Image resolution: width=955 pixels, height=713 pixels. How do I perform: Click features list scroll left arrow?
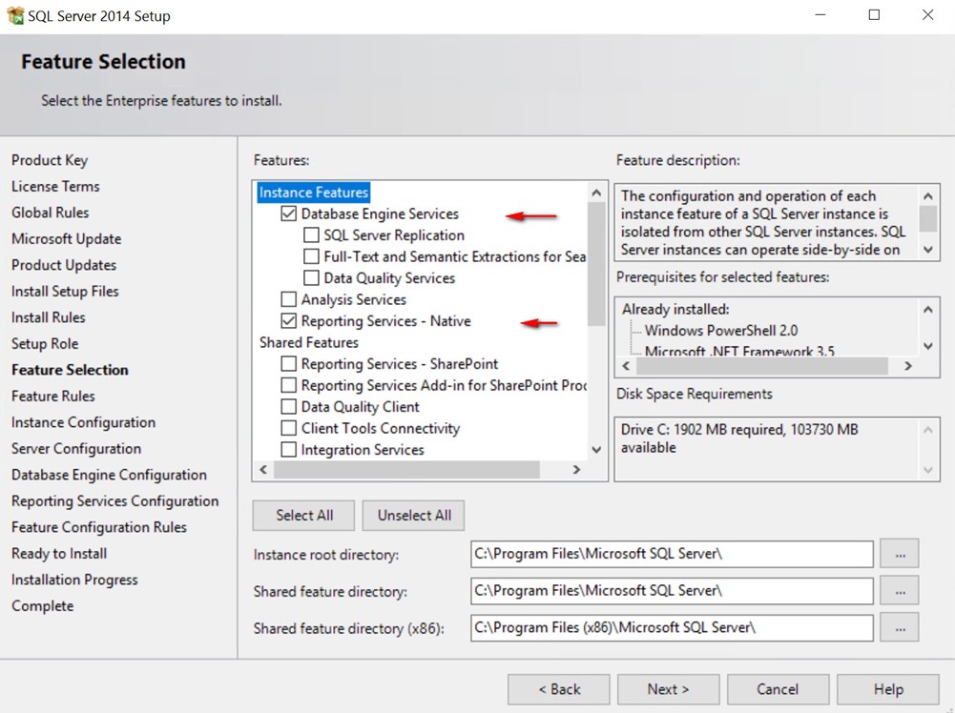(263, 470)
